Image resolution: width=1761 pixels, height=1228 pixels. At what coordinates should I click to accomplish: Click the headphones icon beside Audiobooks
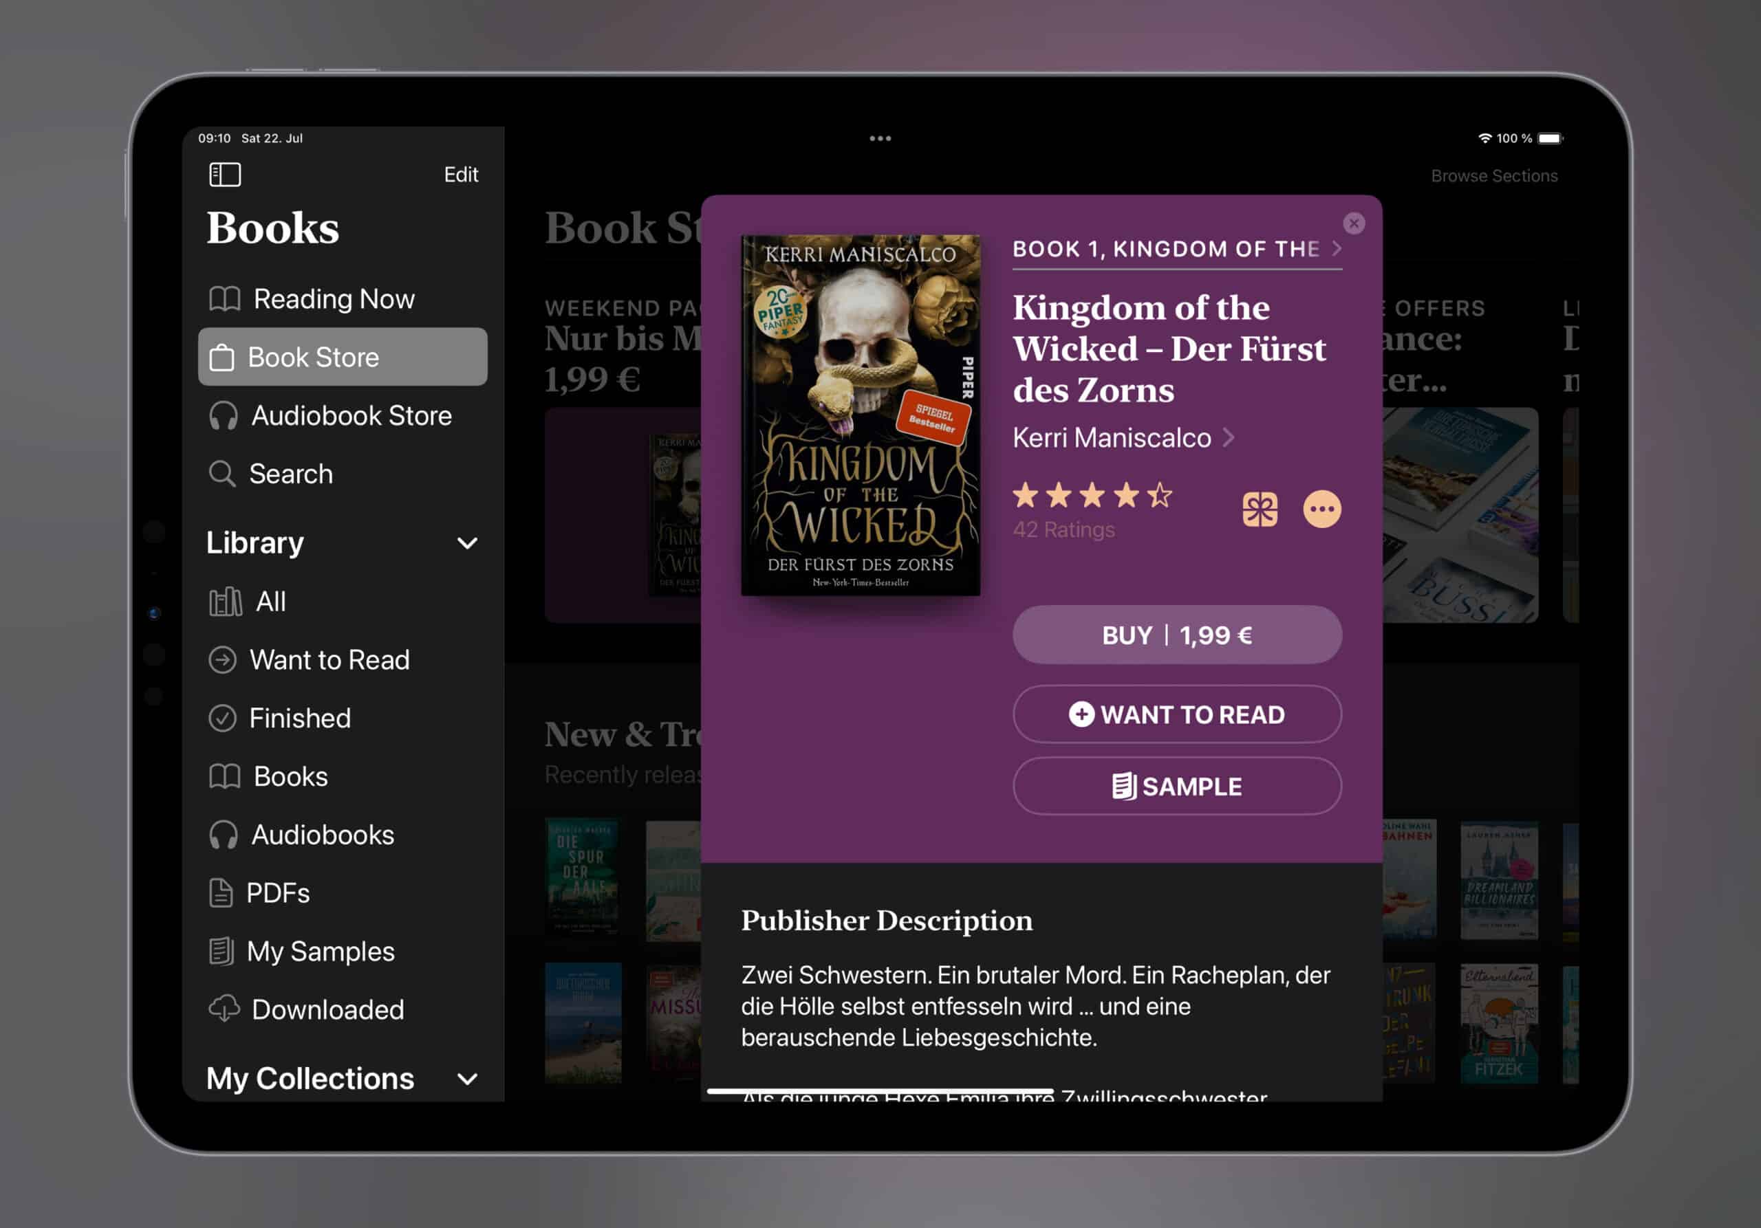tap(223, 835)
